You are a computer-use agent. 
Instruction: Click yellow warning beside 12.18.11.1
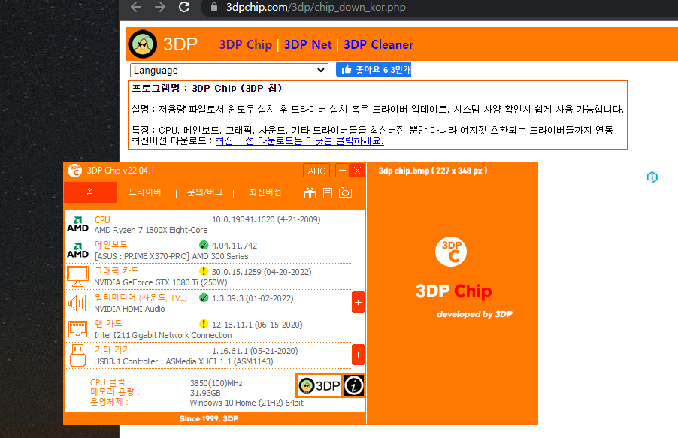(x=204, y=324)
